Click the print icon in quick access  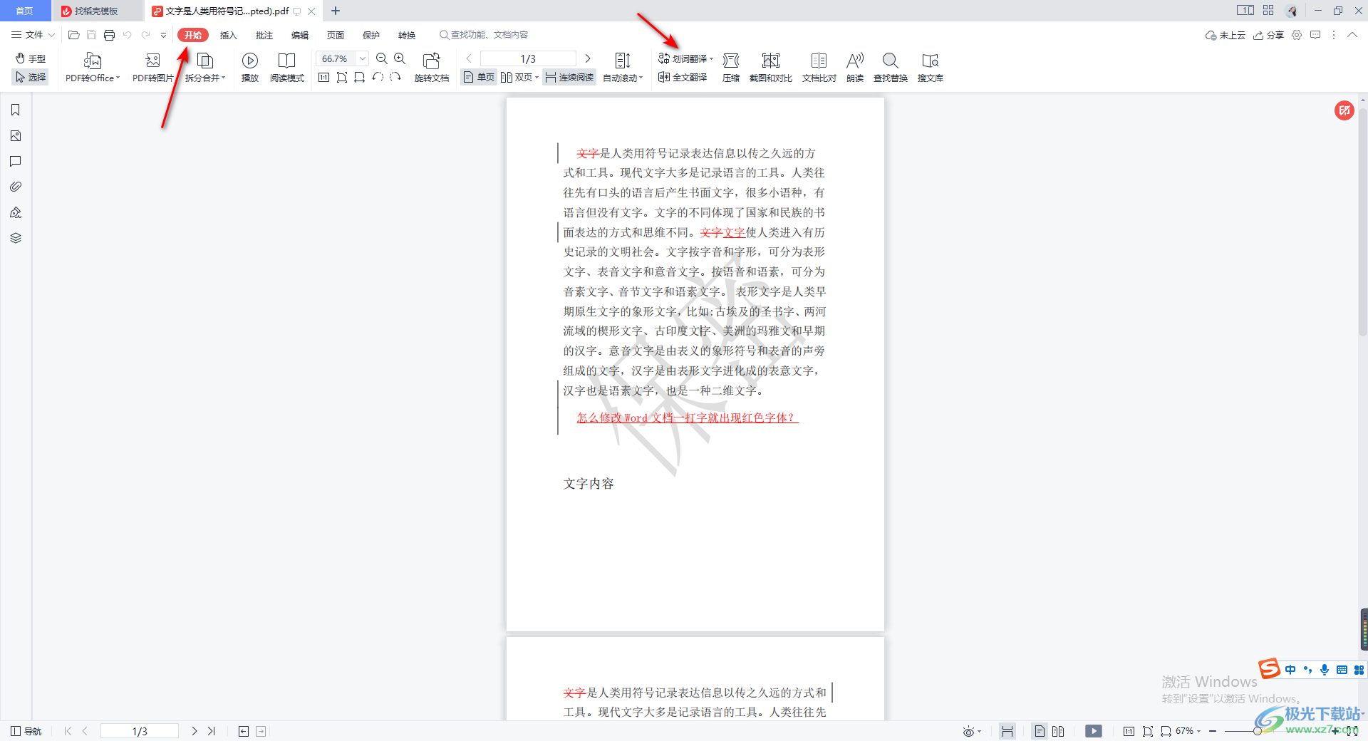(x=109, y=35)
